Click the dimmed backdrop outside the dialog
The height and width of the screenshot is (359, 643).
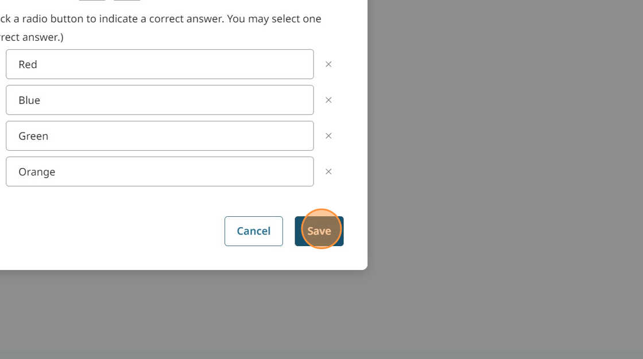click(x=505, y=172)
